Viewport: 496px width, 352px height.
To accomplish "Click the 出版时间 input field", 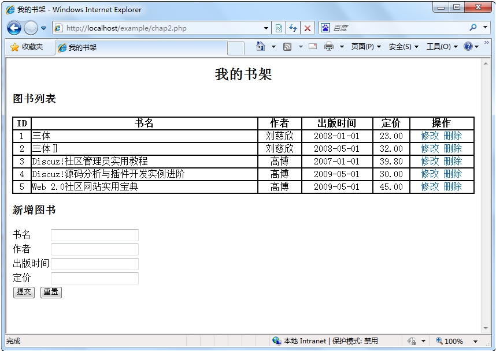I will 95,264.
